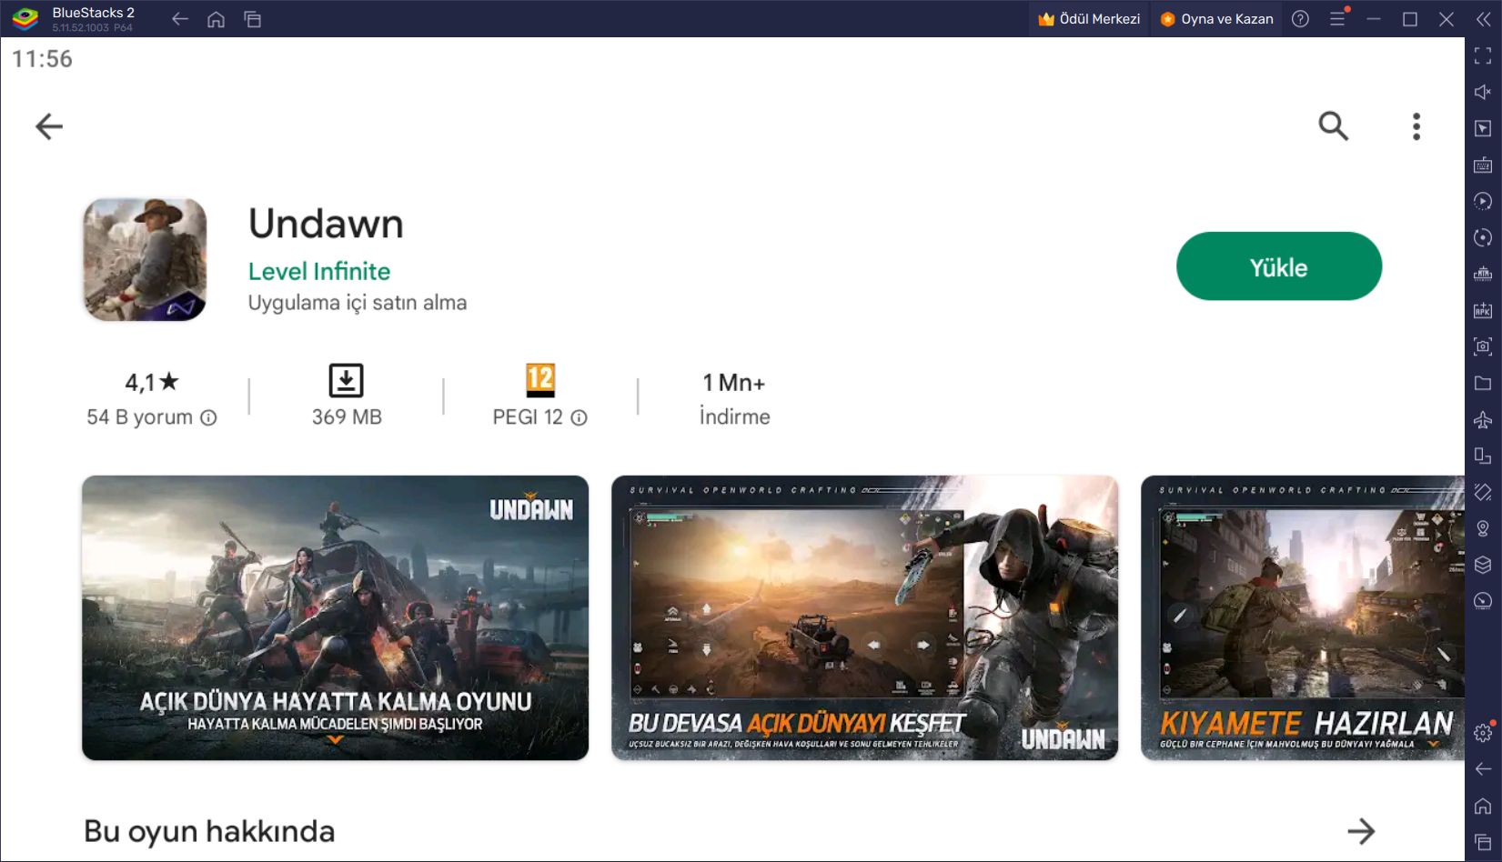Set location using the sidebar pin icon
The width and height of the screenshot is (1502, 862).
pyautogui.click(x=1483, y=528)
